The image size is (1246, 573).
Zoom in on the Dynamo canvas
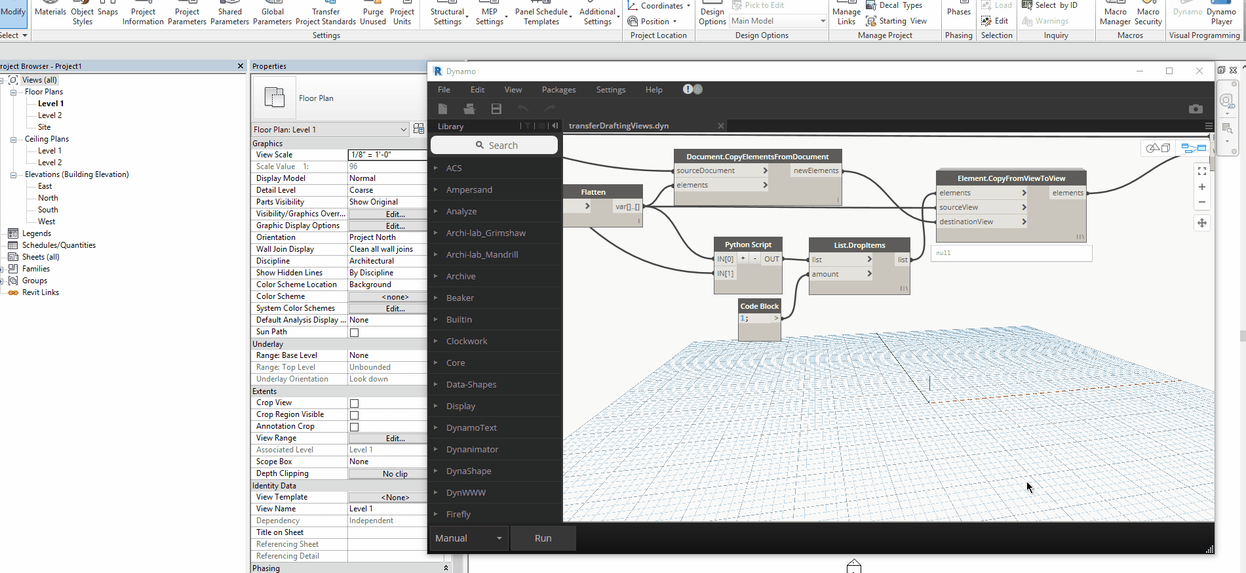click(1201, 187)
